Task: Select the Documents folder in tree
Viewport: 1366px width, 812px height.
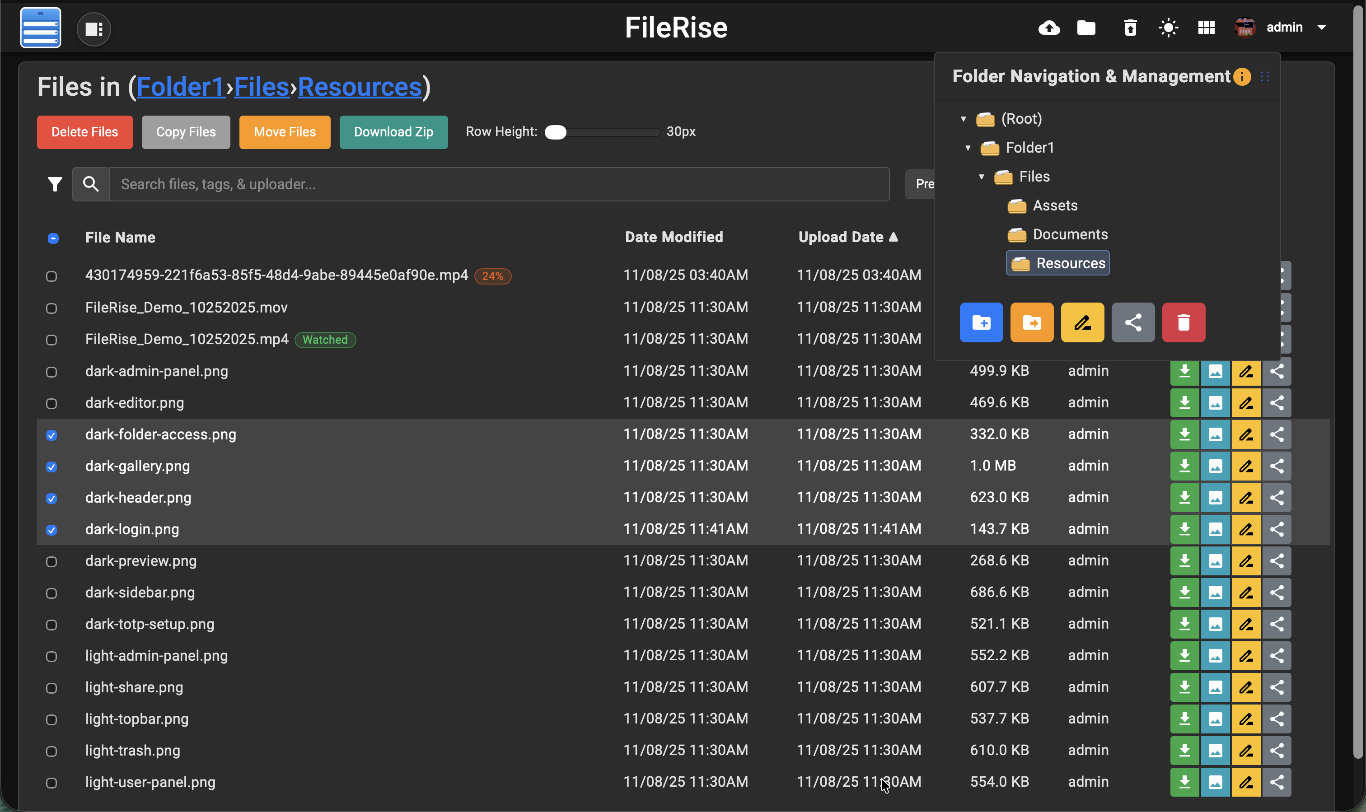Action: [1069, 234]
